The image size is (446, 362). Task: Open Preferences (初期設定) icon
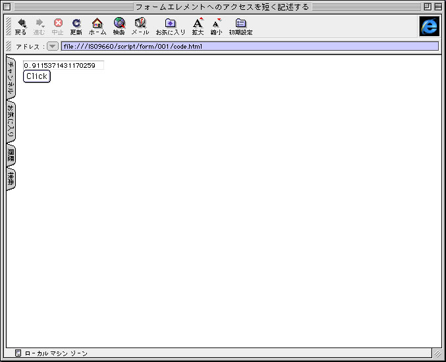(x=240, y=24)
